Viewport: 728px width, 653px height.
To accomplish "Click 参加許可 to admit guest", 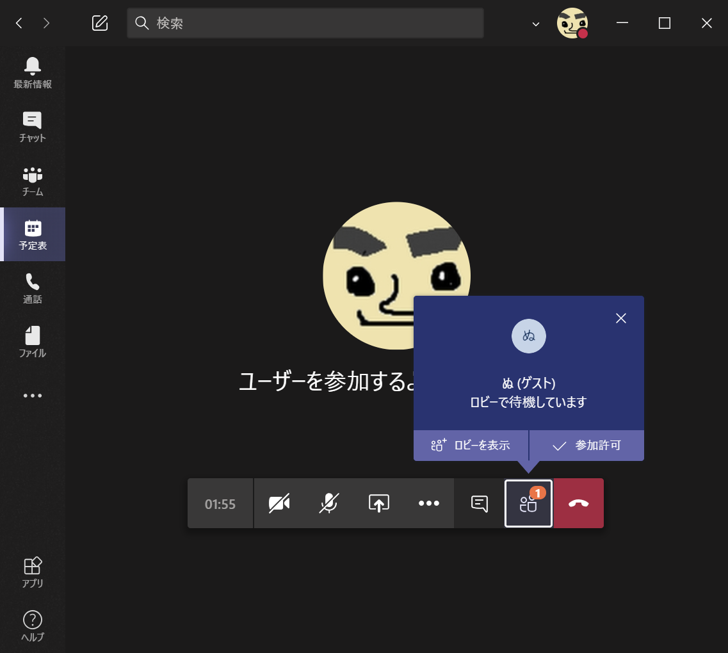I will pyautogui.click(x=587, y=446).
